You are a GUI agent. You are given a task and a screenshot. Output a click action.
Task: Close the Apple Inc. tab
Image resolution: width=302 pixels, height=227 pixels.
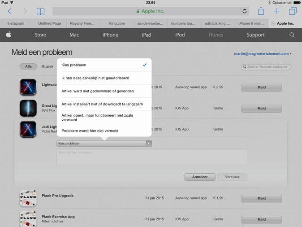(273, 23)
